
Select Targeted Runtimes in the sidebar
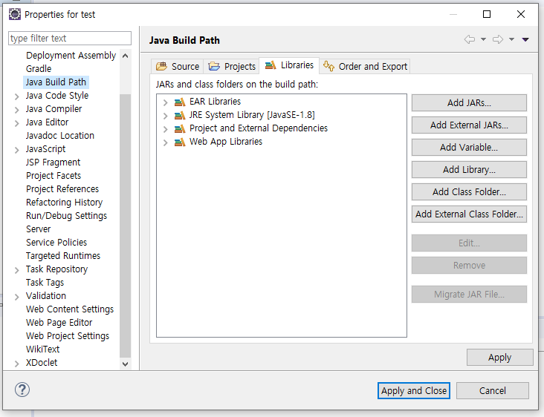tap(62, 255)
